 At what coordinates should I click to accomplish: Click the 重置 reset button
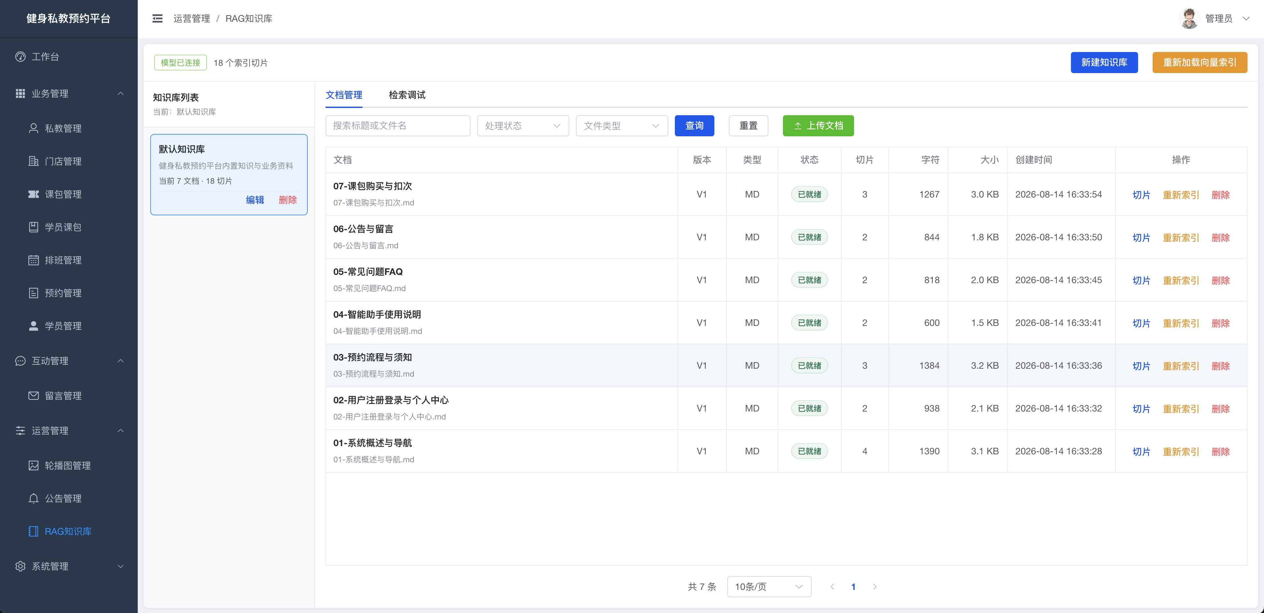click(748, 125)
